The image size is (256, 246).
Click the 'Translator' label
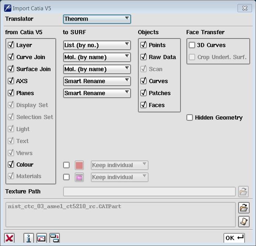coord(19,19)
